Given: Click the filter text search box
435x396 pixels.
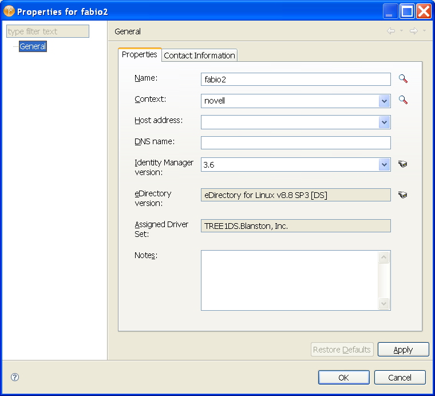Looking at the screenshot, I should pos(48,31).
